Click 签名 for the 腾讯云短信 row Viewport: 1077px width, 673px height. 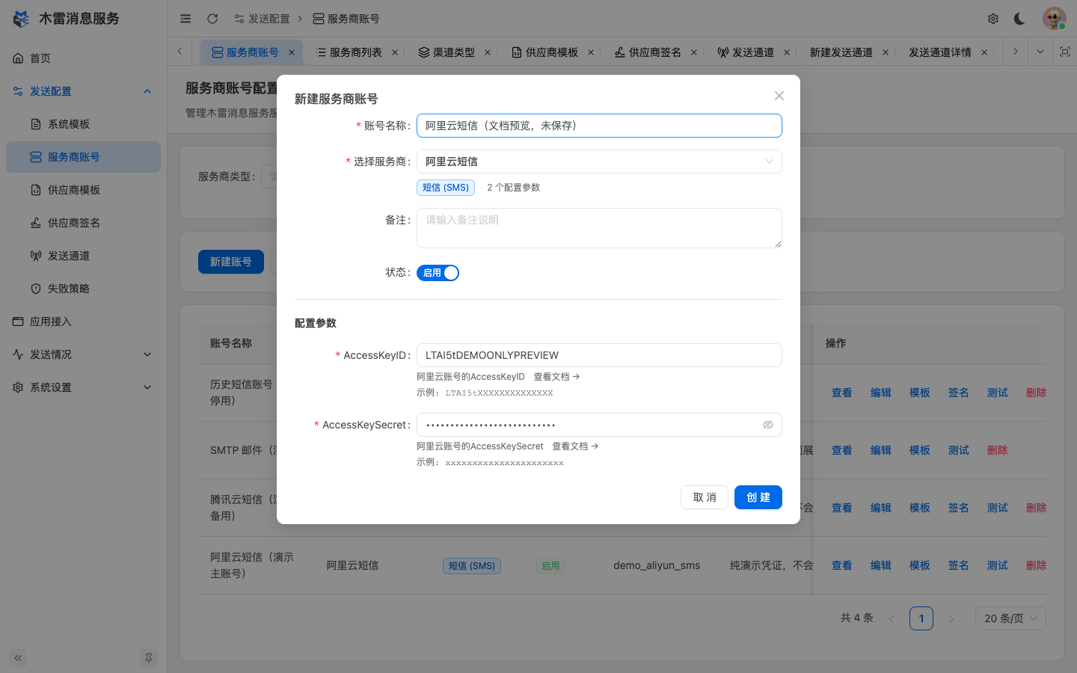(959, 508)
